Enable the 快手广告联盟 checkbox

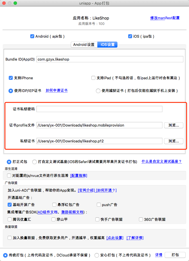pyautogui.click(x=97, y=219)
